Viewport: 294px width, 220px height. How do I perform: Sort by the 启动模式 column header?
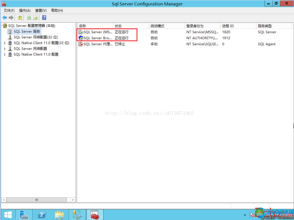click(167, 26)
